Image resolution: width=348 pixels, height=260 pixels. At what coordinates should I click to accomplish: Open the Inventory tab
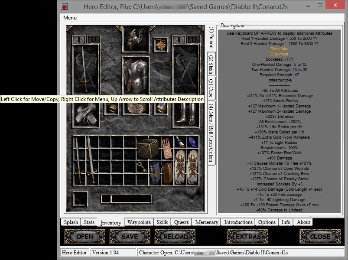coord(111,222)
